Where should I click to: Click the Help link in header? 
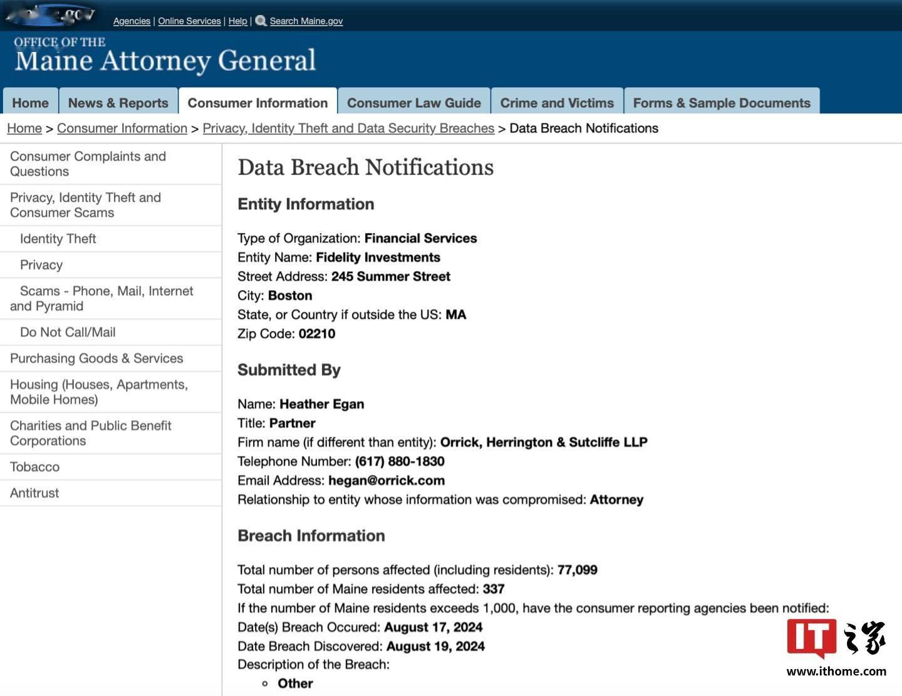coord(237,21)
